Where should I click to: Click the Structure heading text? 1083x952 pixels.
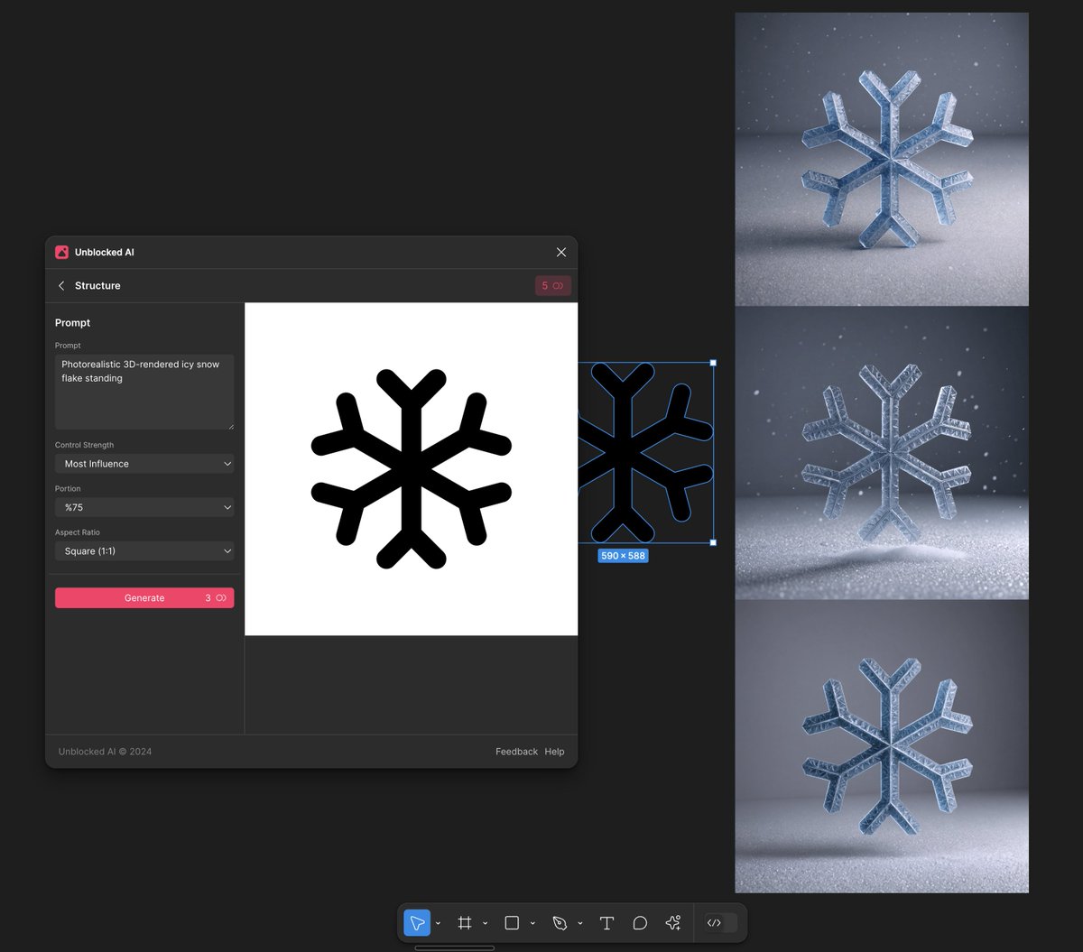(x=97, y=286)
